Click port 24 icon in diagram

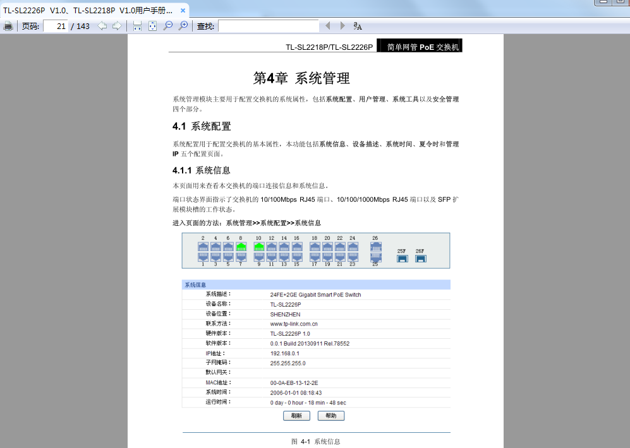[x=353, y=247]
